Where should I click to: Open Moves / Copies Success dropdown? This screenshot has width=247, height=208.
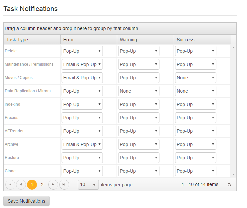(195, 78)
